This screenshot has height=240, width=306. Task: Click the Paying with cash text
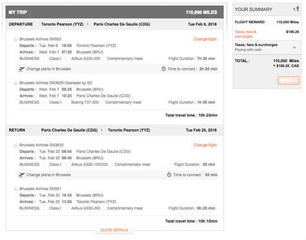click(248, 50)
